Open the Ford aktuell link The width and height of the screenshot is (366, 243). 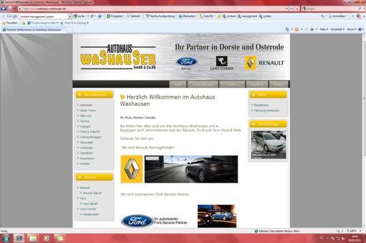pyautogui.click(x=90, y=204)
